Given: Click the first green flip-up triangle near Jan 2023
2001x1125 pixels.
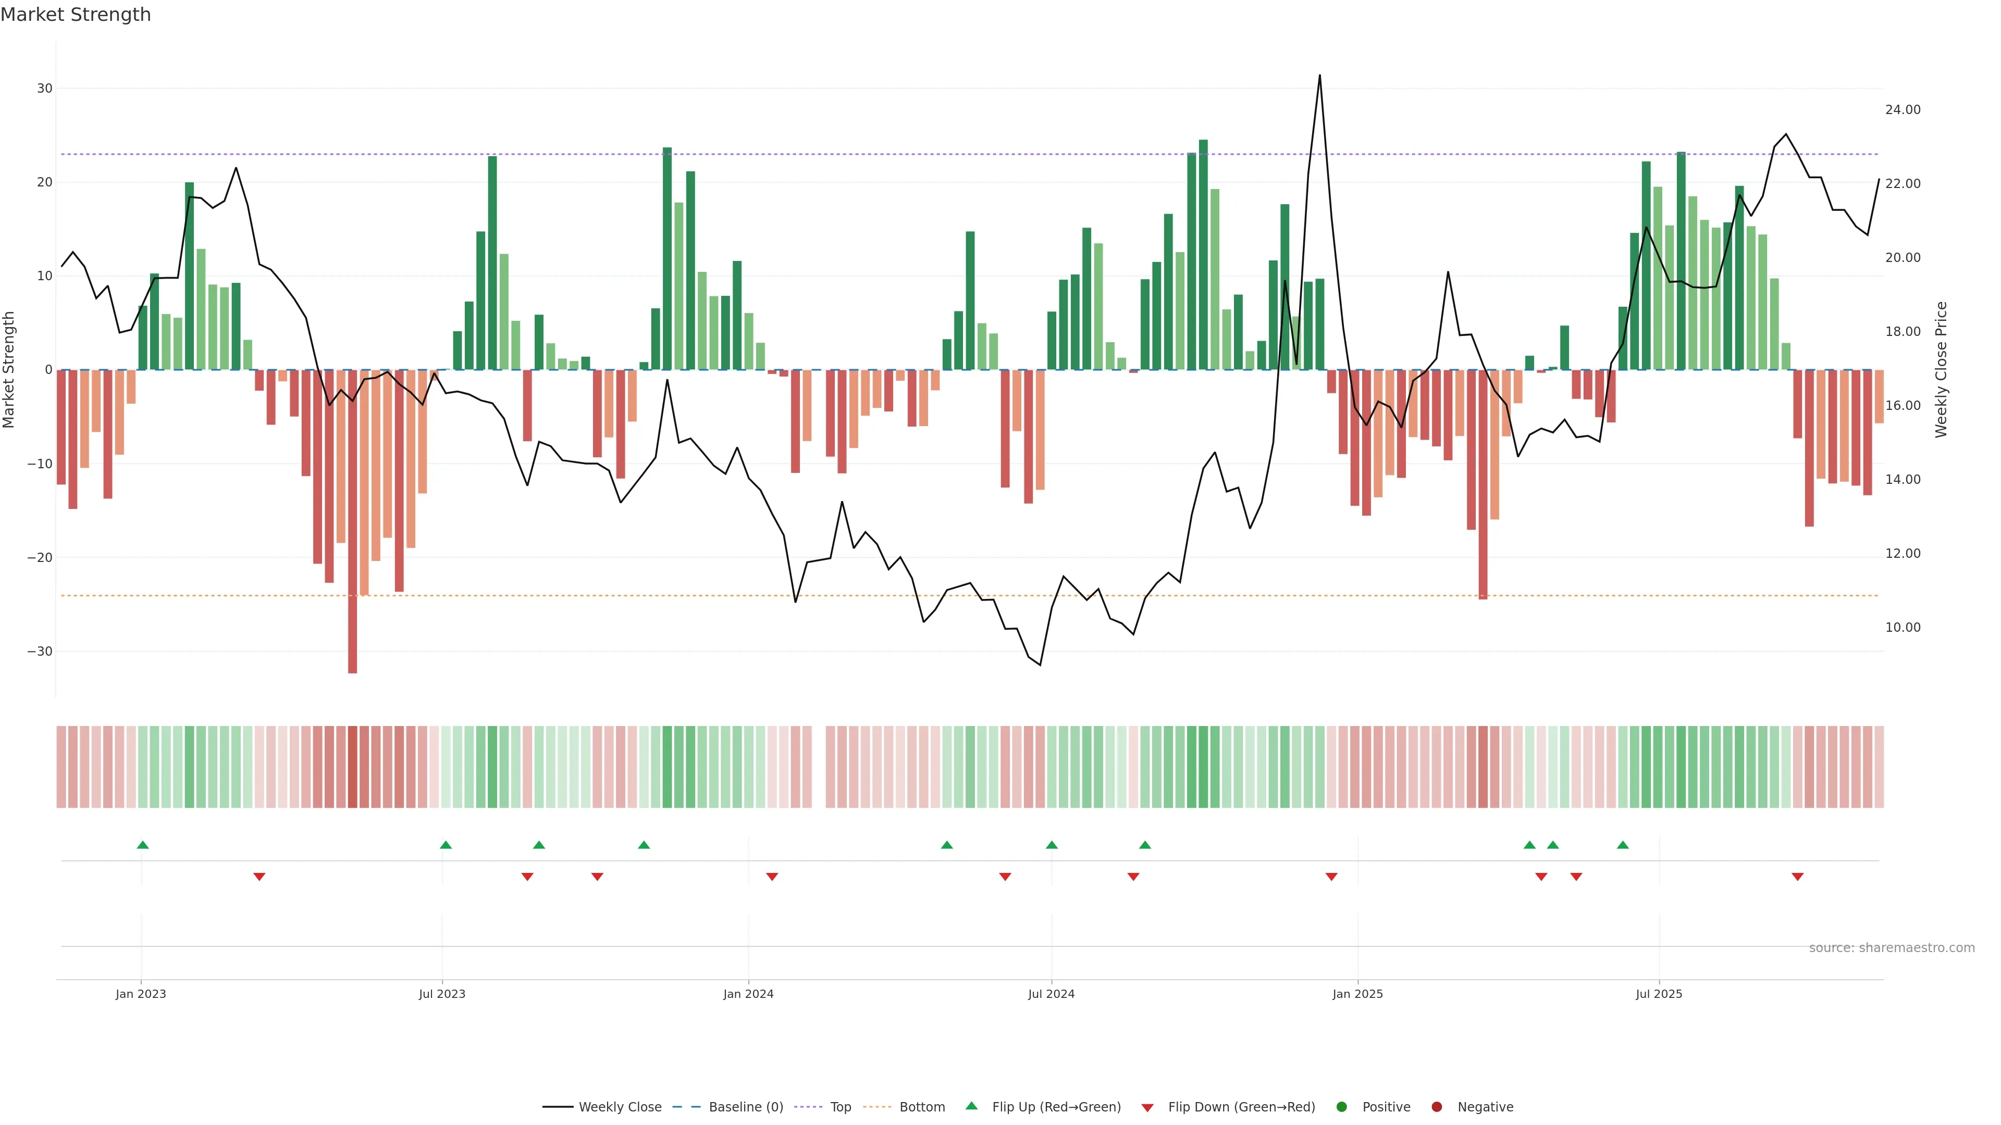Looking at the screenshot, I should point(143,845).
